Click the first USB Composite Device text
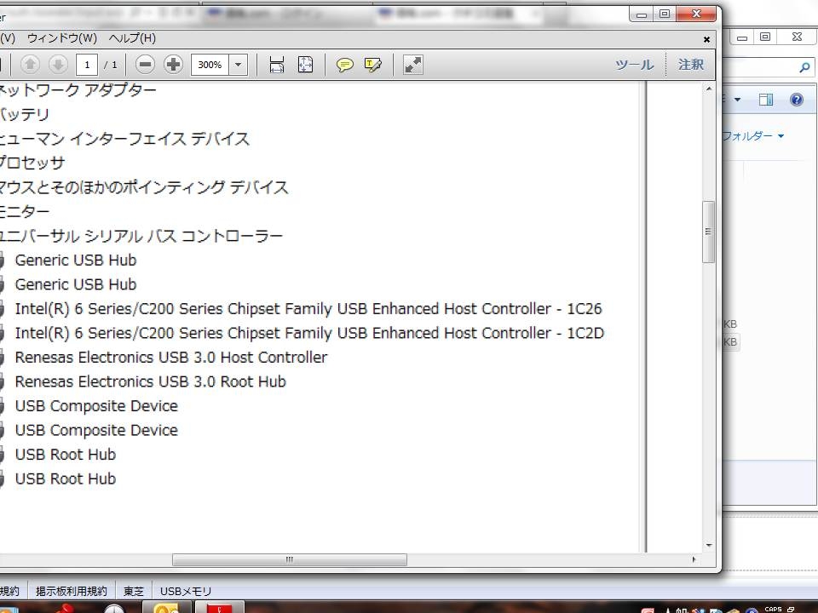 tap(96, 406)
